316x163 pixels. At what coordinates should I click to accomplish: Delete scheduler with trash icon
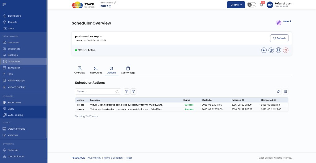click(x=285, y=50)
